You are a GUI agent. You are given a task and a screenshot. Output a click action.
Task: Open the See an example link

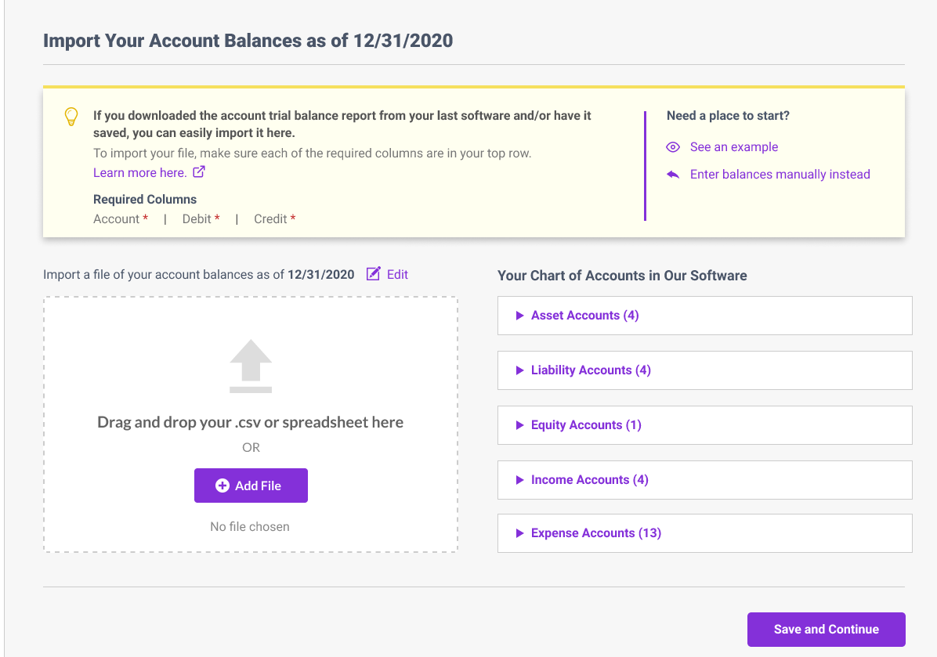734,147
